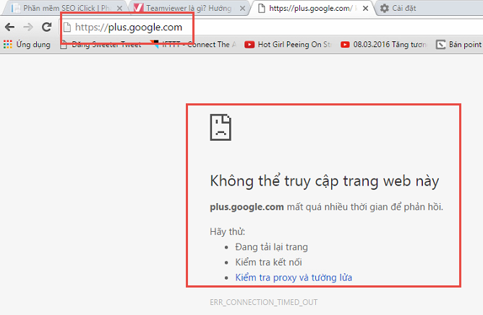The image size is (483, 315).
Task: Click the Bán point bookmark icon
Action: pos(441,45)
